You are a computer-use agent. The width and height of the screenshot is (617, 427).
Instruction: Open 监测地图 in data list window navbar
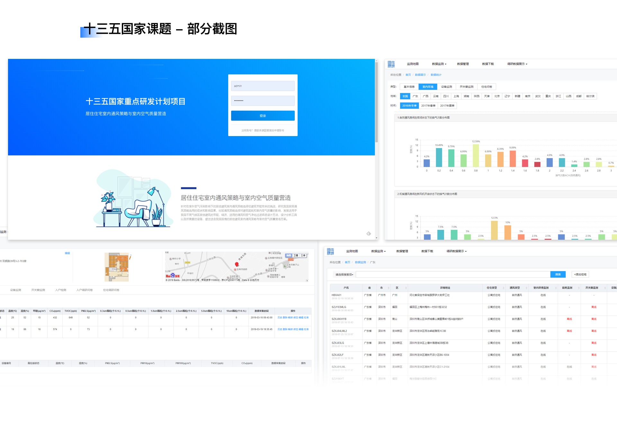[352, 251]
